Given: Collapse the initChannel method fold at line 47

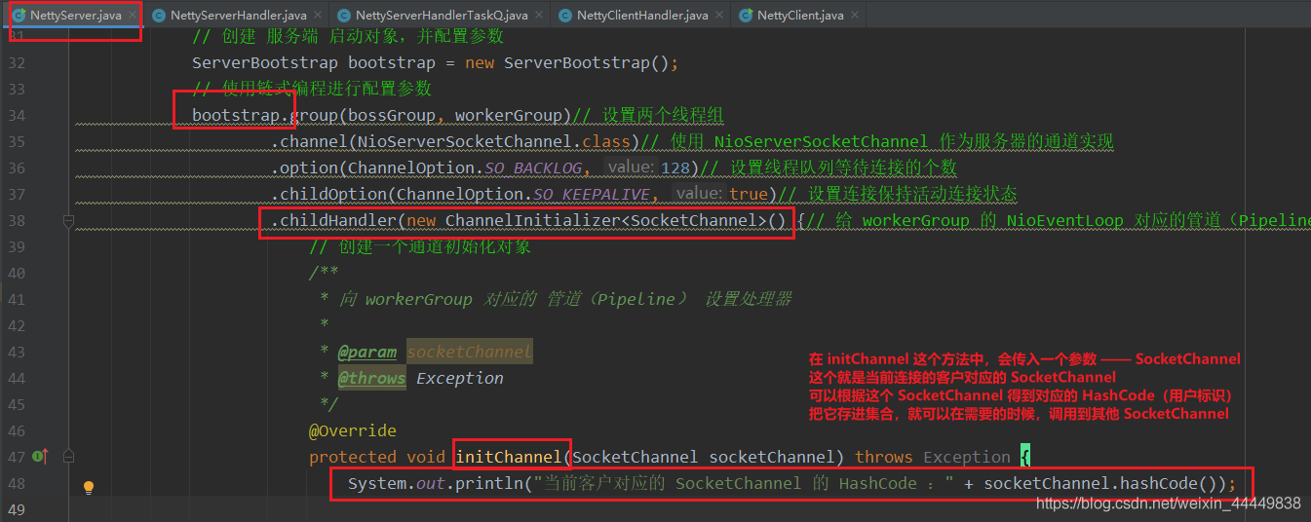Looking at the screenshot, I should [x=68, y=456].
